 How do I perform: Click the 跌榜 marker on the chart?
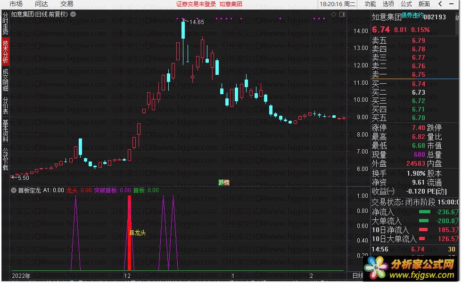tap(224, 182)
